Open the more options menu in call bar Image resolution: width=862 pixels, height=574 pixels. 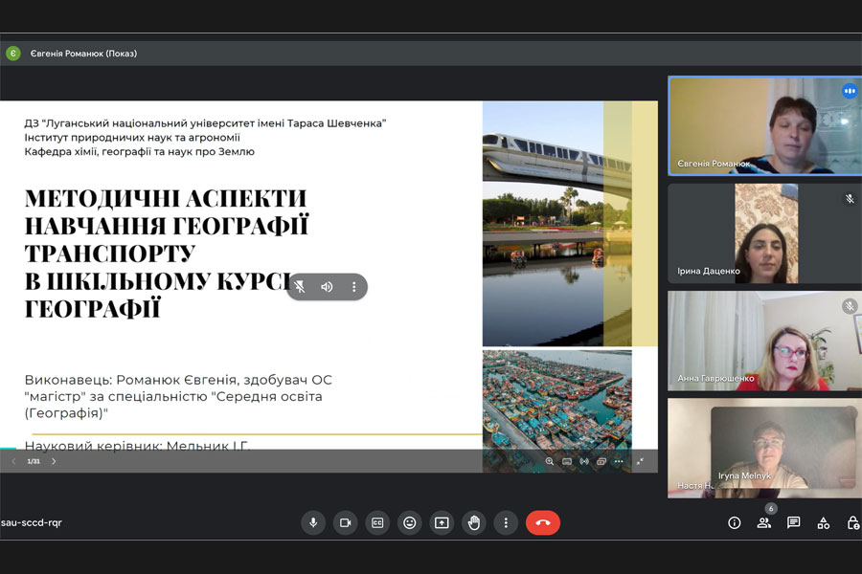point(506,522)
